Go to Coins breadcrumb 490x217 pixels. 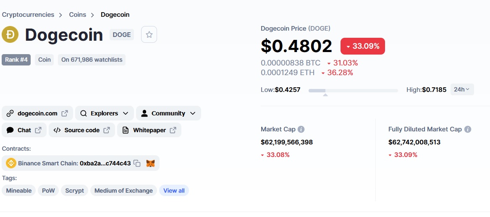click(78, 15)
